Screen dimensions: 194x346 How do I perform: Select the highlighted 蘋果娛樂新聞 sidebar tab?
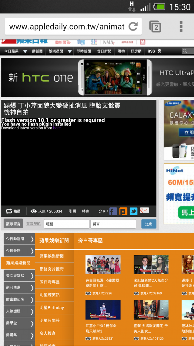click(18, 263)
